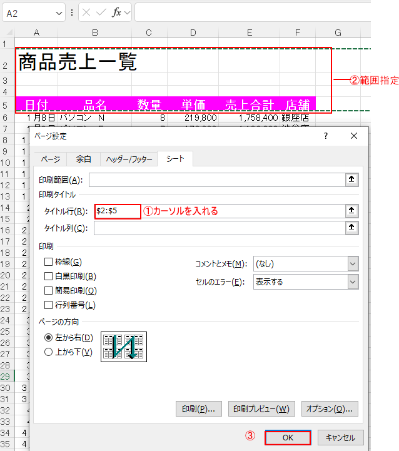Viewport: 399px width, 451px height.
Task: Click the help question mark in ページ設定
Action: 326,136
